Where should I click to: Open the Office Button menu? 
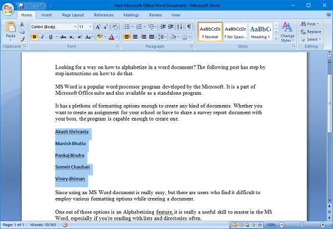pyautogui.click(x=8, y=9)
